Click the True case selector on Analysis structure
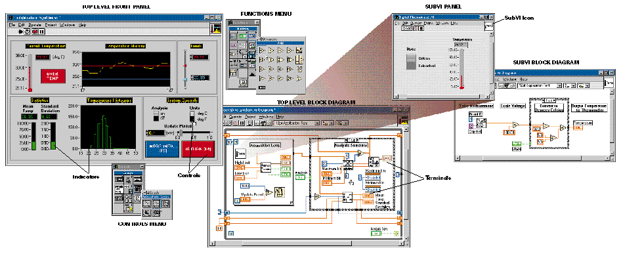Image resolution: width=623 pixels, height=254 pixels. pyautogui.click(x=351, y=140)
